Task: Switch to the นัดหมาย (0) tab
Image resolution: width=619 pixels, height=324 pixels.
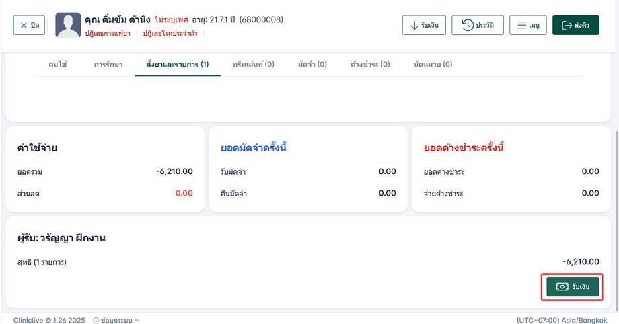Action: pyautogui.click(x=433, y=65)
